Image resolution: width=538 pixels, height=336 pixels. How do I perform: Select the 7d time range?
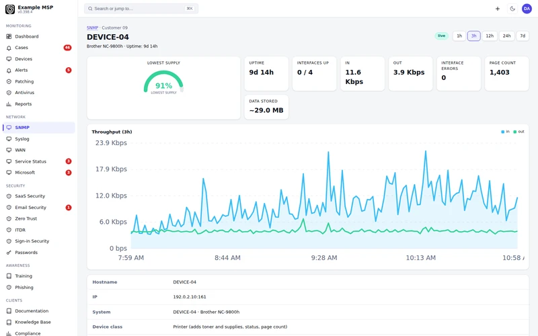[523, 36]
